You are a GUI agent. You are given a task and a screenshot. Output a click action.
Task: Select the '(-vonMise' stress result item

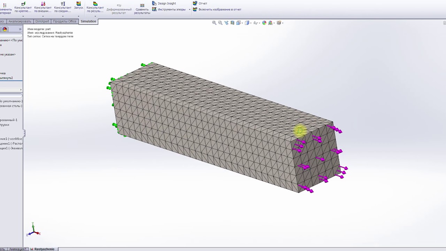coord(11,139)
